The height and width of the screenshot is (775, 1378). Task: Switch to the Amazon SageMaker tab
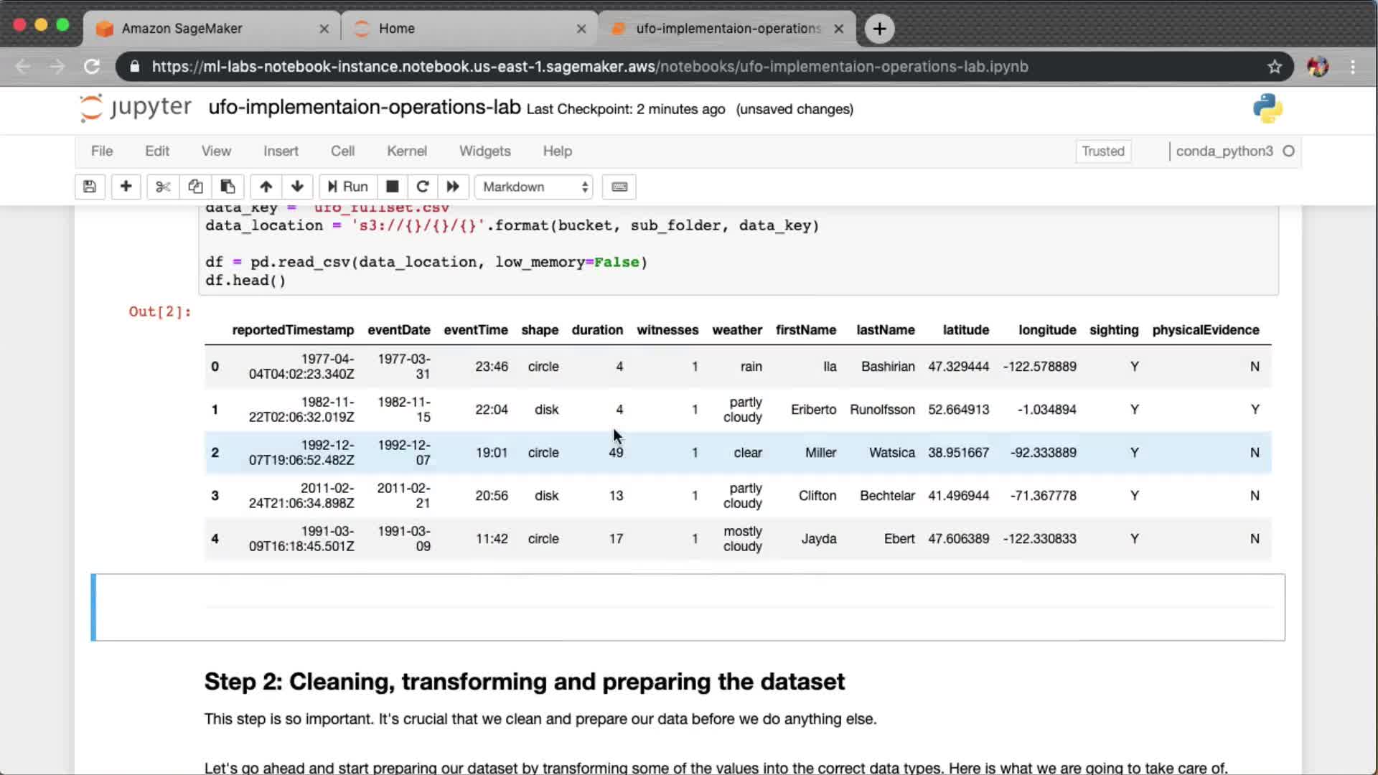click(182, 29)
